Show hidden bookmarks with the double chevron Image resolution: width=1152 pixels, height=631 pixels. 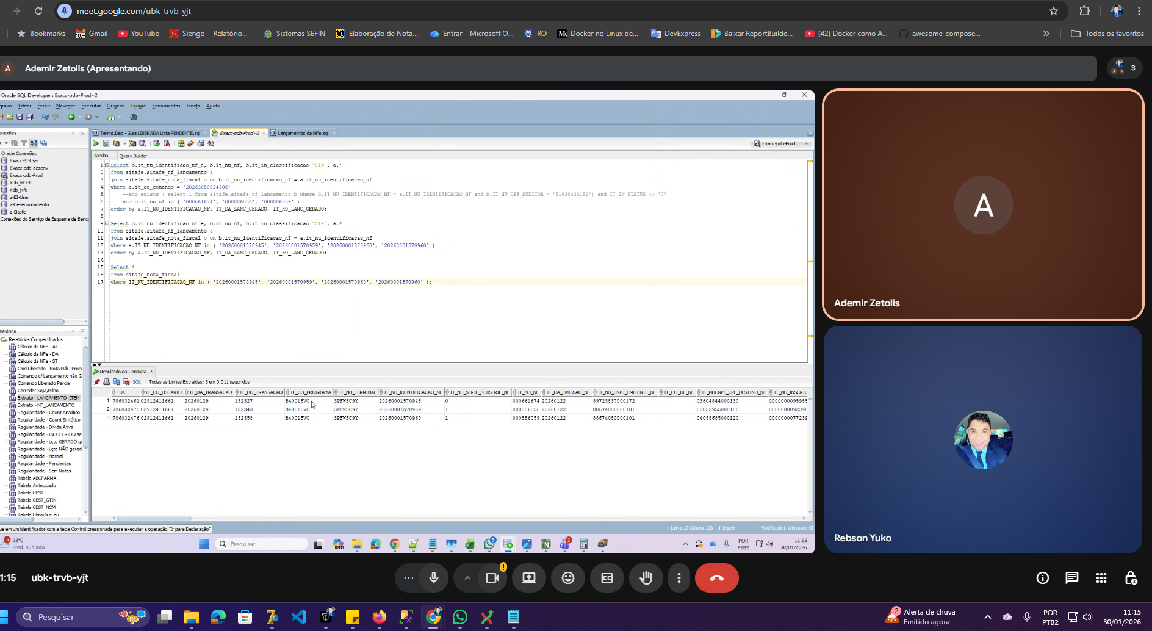(1046, 34)
